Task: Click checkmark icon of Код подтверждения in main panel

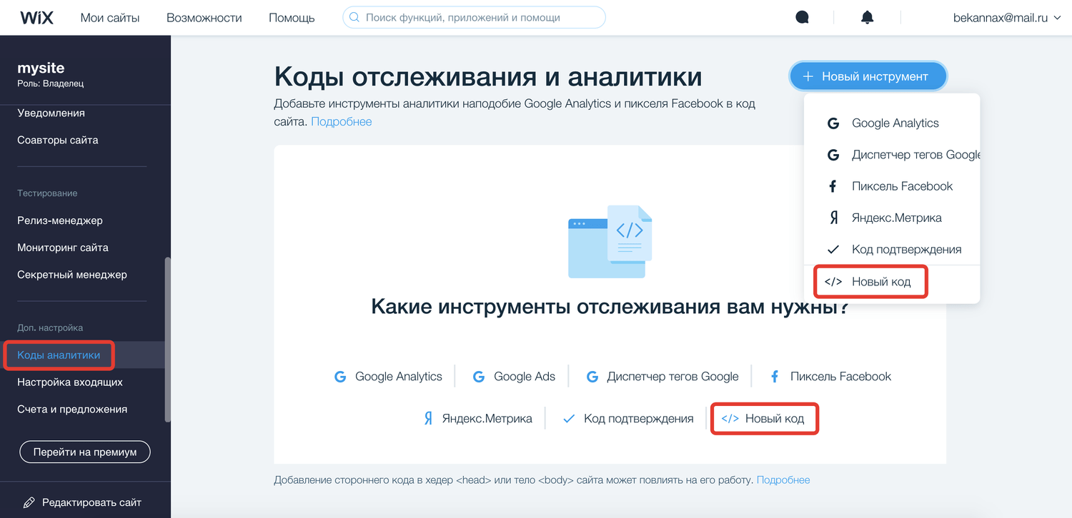Action: point(569,419)
